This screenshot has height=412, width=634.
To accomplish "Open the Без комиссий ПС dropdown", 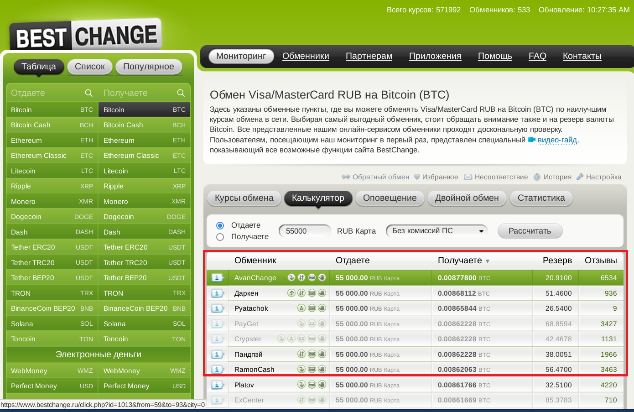I will 437,231.
